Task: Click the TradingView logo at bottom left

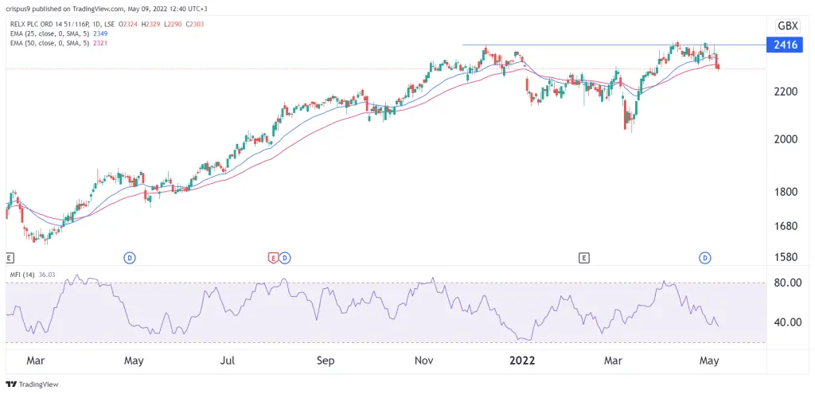Action: click(x=32, y=384)
